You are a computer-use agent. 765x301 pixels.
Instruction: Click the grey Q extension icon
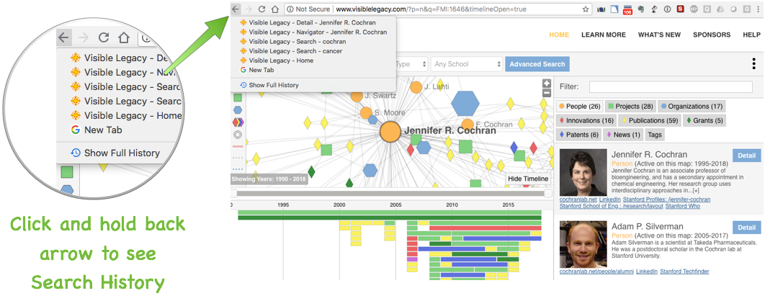pyautogui.click(x=707, y=9)
